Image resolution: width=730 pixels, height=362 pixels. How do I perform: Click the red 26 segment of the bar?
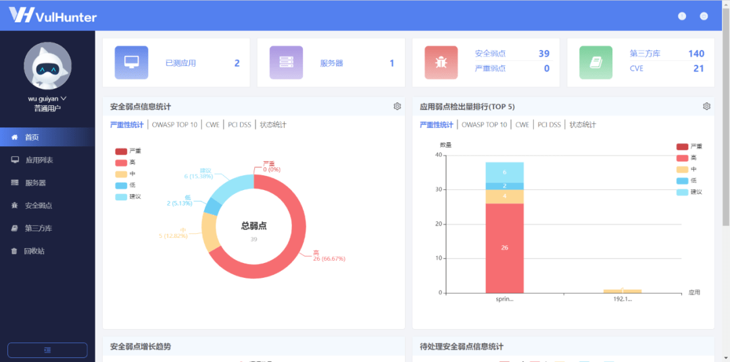tap(505, 248)
